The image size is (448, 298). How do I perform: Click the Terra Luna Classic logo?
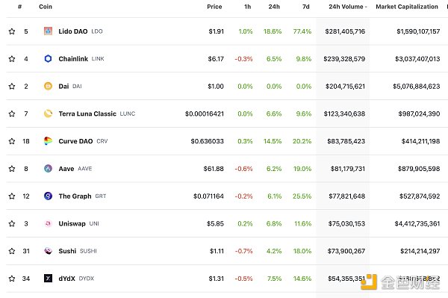click(x=48, y=114)
